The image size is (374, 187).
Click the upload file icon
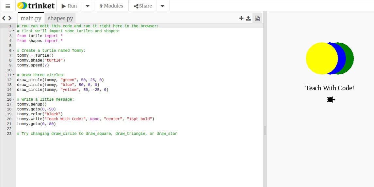pyautogui.click(x=248, y=18)
